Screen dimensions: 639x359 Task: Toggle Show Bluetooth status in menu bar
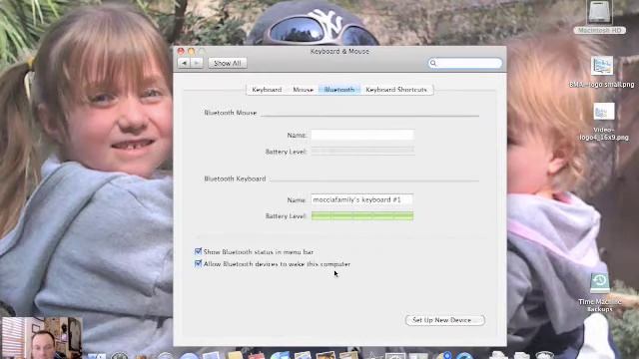(198, 251)
